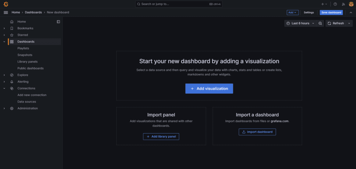Open the user profile avatar
Screen dimensions: 356x169
[x=351, y=4]
